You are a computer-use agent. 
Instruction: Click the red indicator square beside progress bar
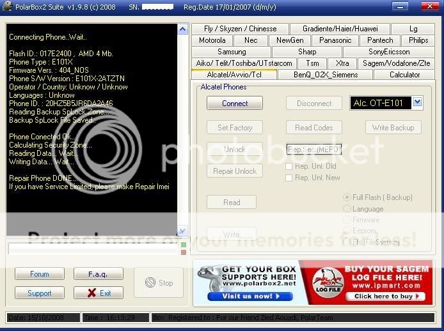click(184, 252)
